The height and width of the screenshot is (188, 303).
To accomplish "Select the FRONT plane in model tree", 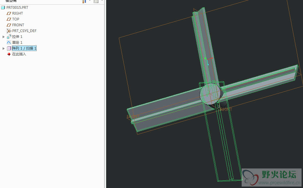I will 18,25.
